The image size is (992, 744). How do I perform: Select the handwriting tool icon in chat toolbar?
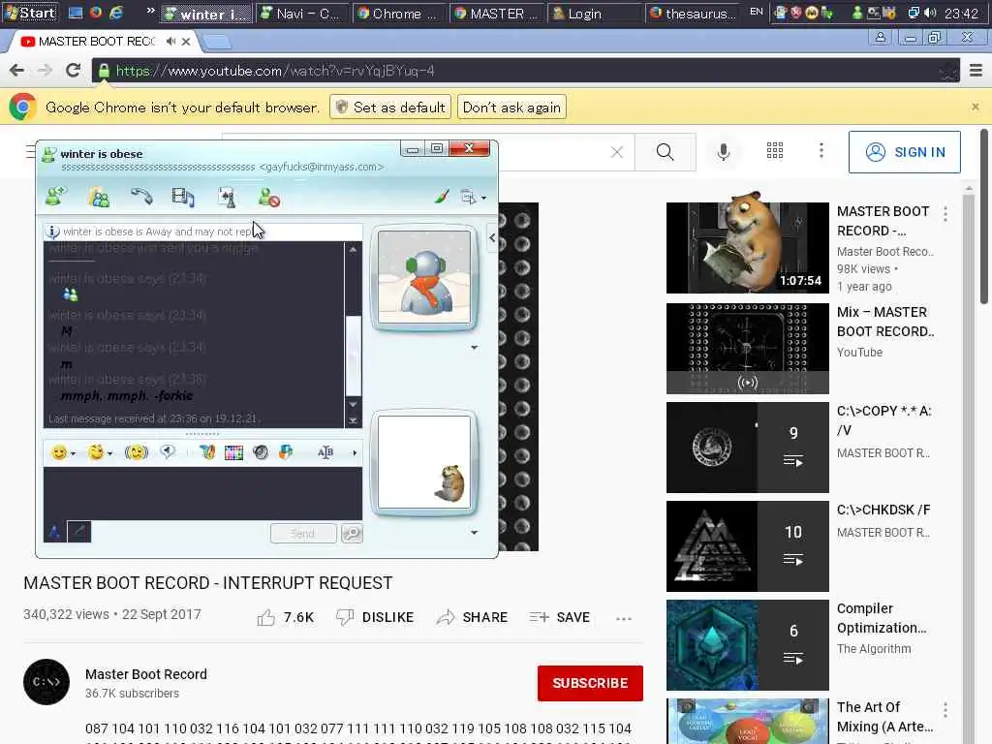(x=207, y=452)
